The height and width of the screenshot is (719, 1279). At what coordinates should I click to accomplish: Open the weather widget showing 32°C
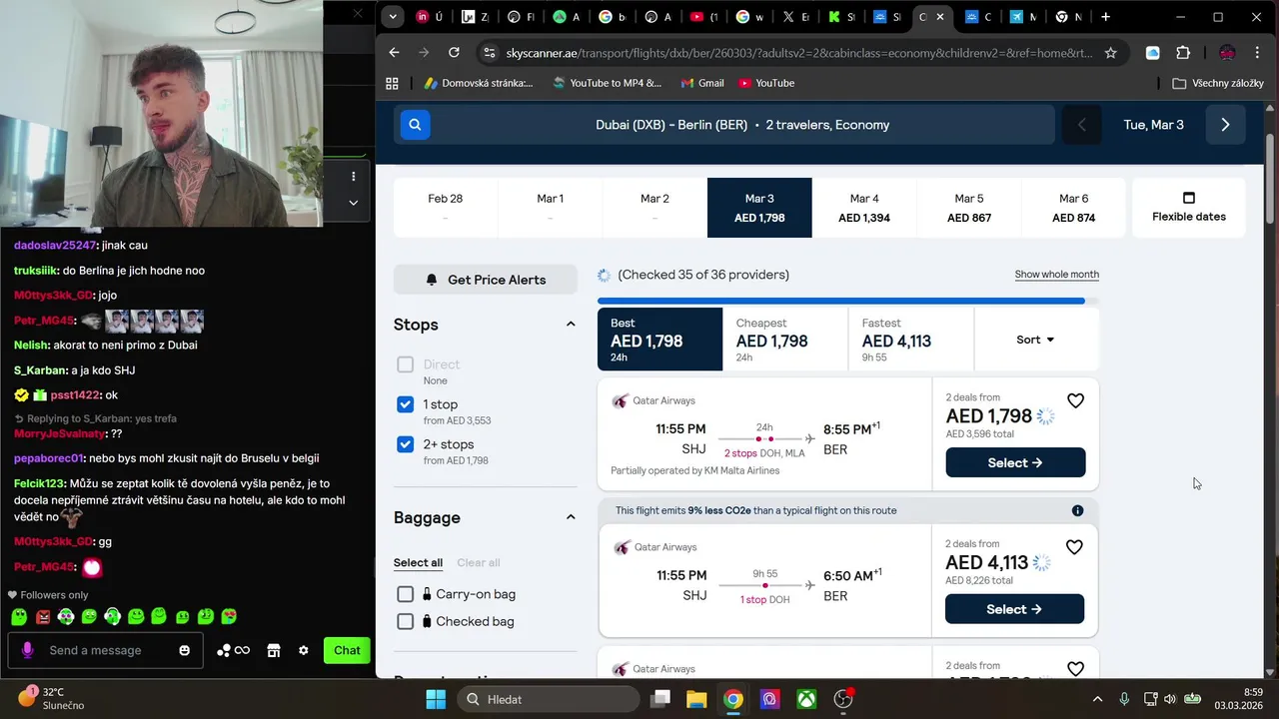(x=52, y=699)
